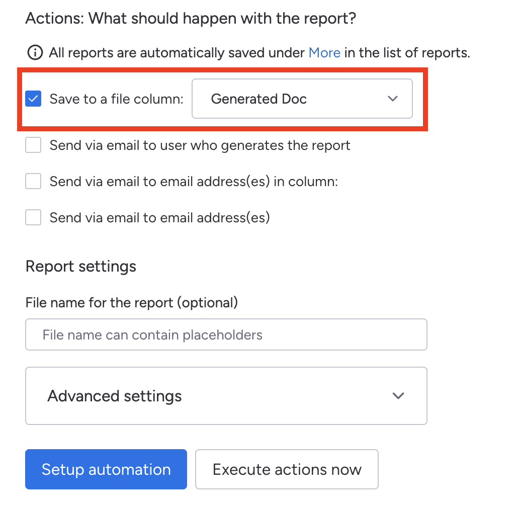Click the Report settings heading
This screenshot has width=520, height=507.
pyautogui.click(x=81, y=266)
